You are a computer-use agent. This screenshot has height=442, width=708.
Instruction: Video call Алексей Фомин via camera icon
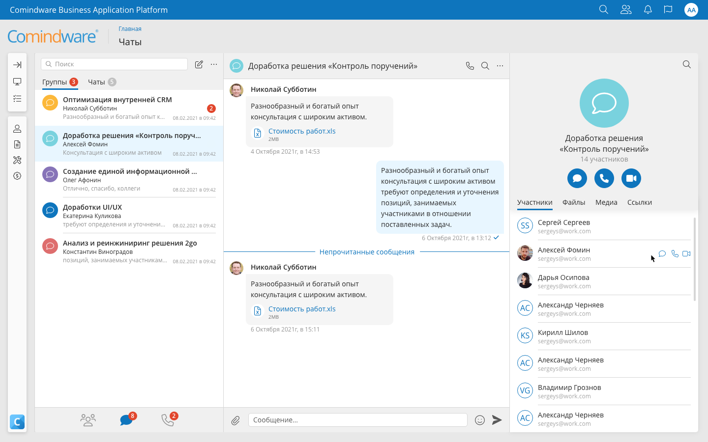687,254
